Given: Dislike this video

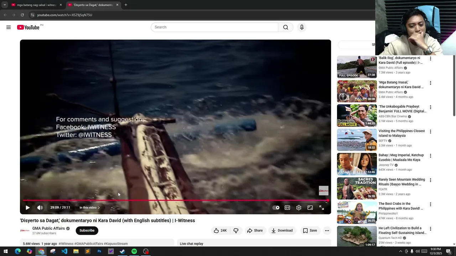Looking at the screenshot, I should point(236,230).
